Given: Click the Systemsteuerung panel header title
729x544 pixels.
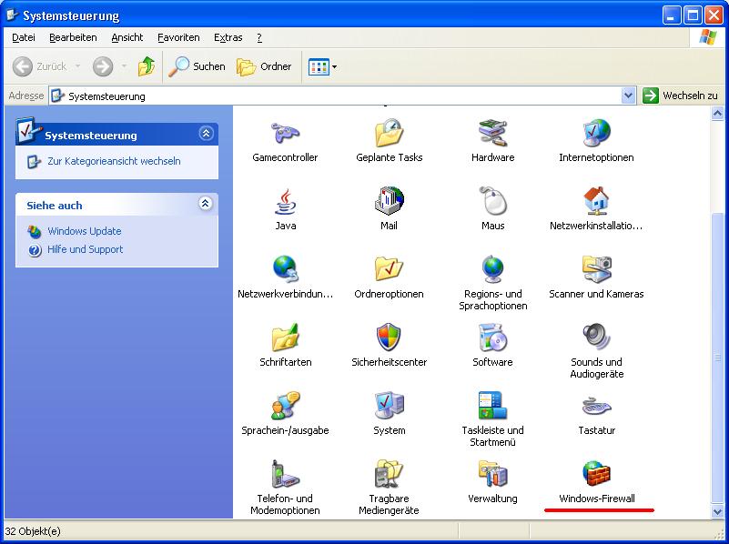Looking at the screenshot, I should 91,136.
